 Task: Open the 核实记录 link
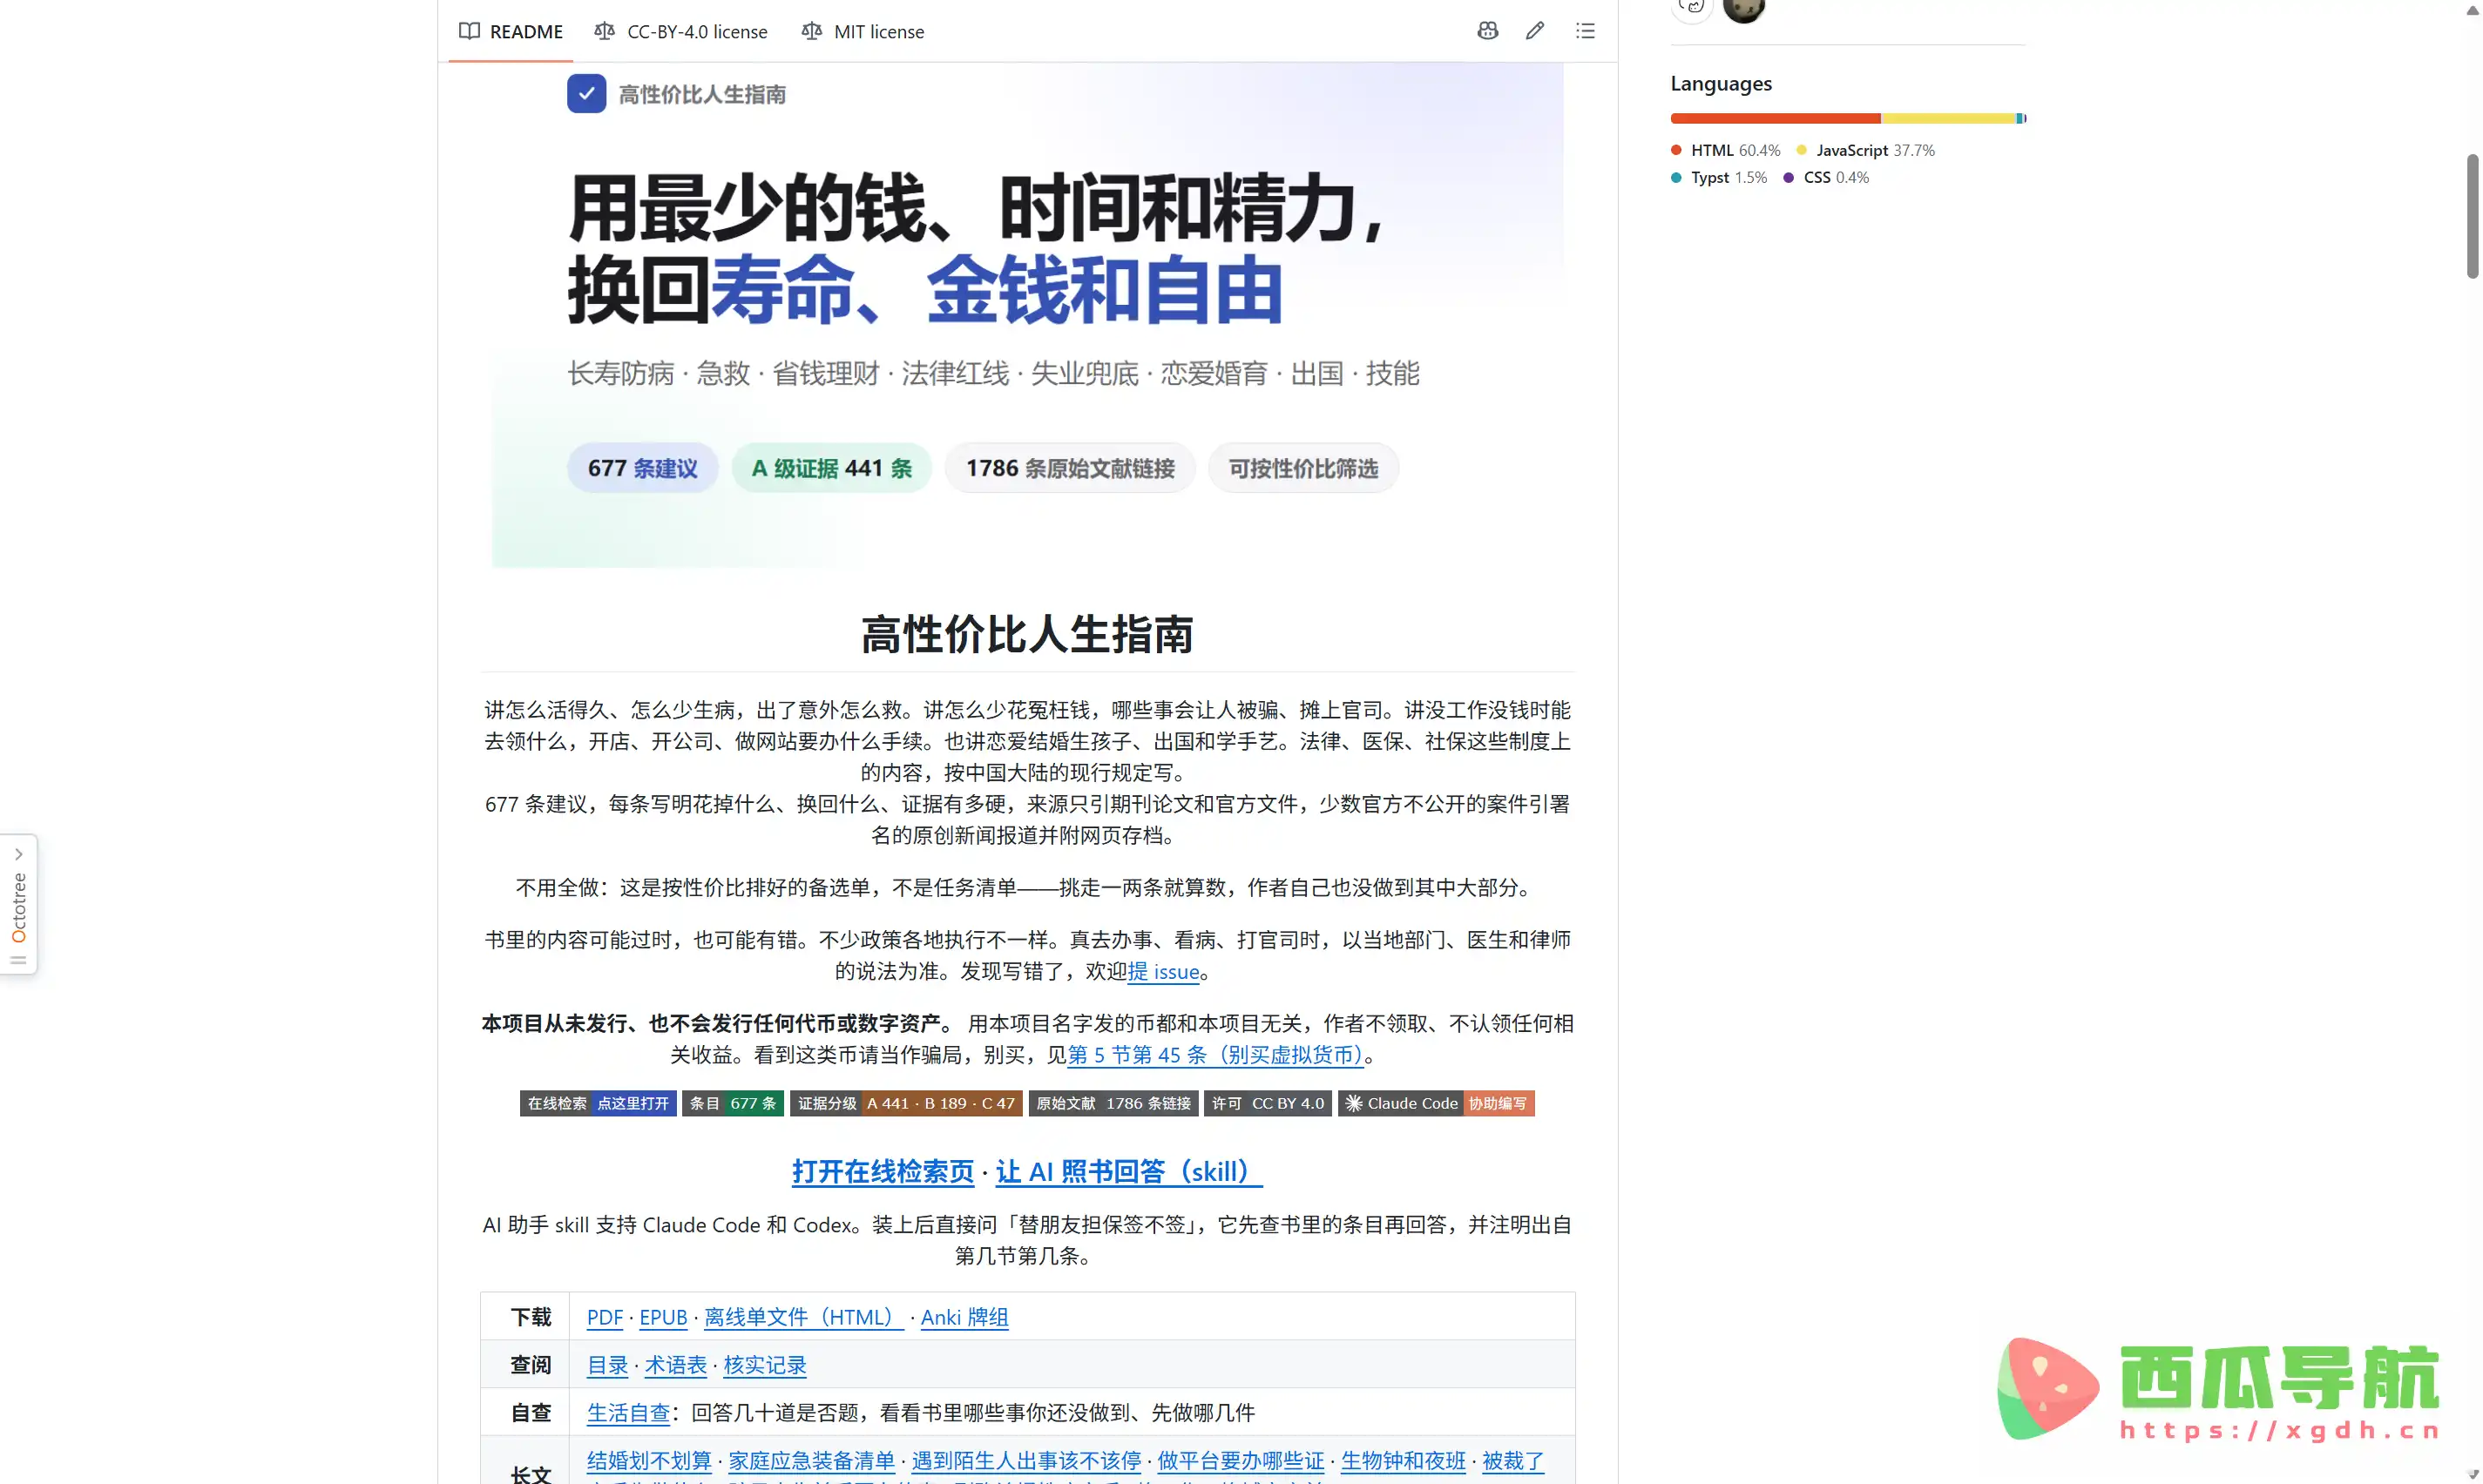point(764,1365)
